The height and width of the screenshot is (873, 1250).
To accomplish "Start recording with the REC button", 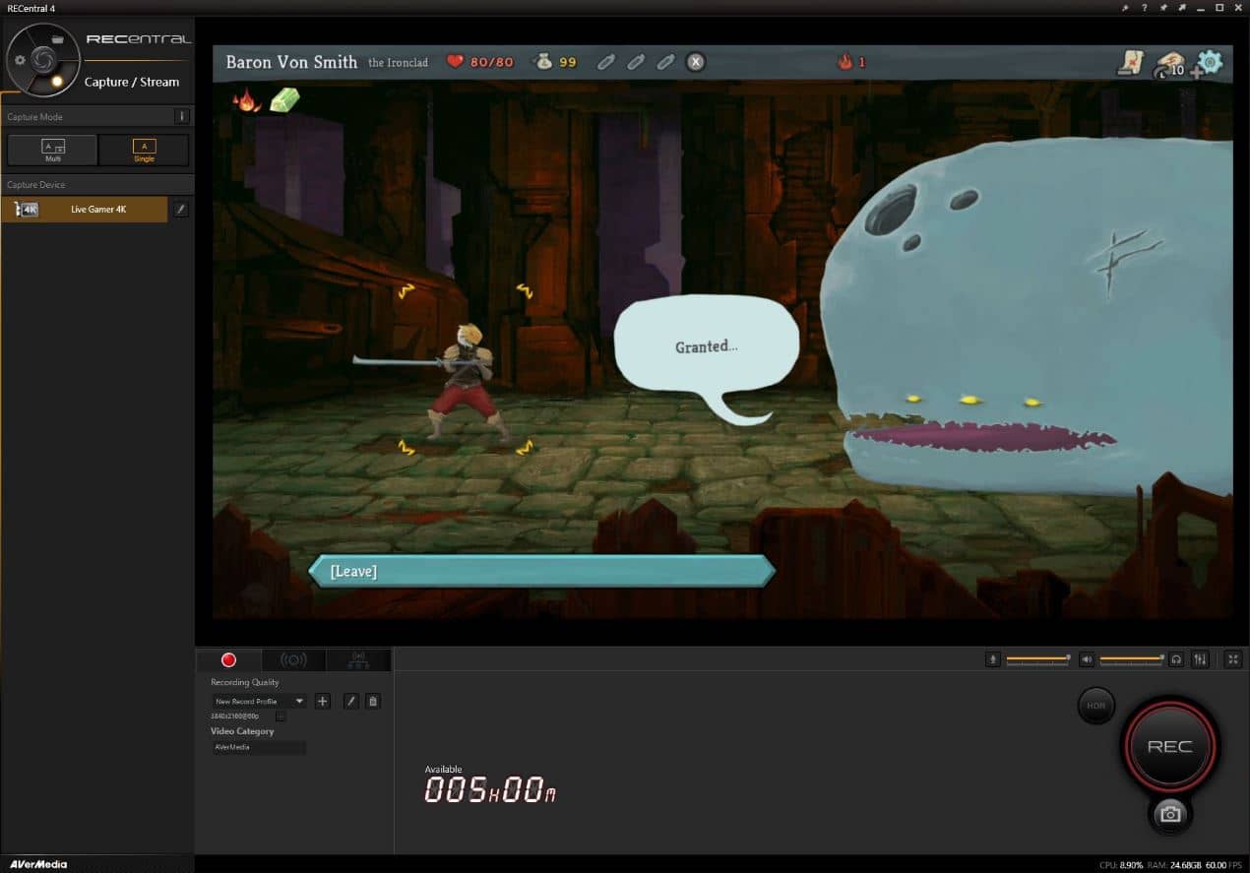I will 1169,746.
